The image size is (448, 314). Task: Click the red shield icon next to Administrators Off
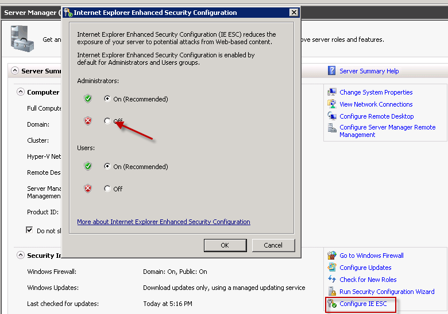88,121
